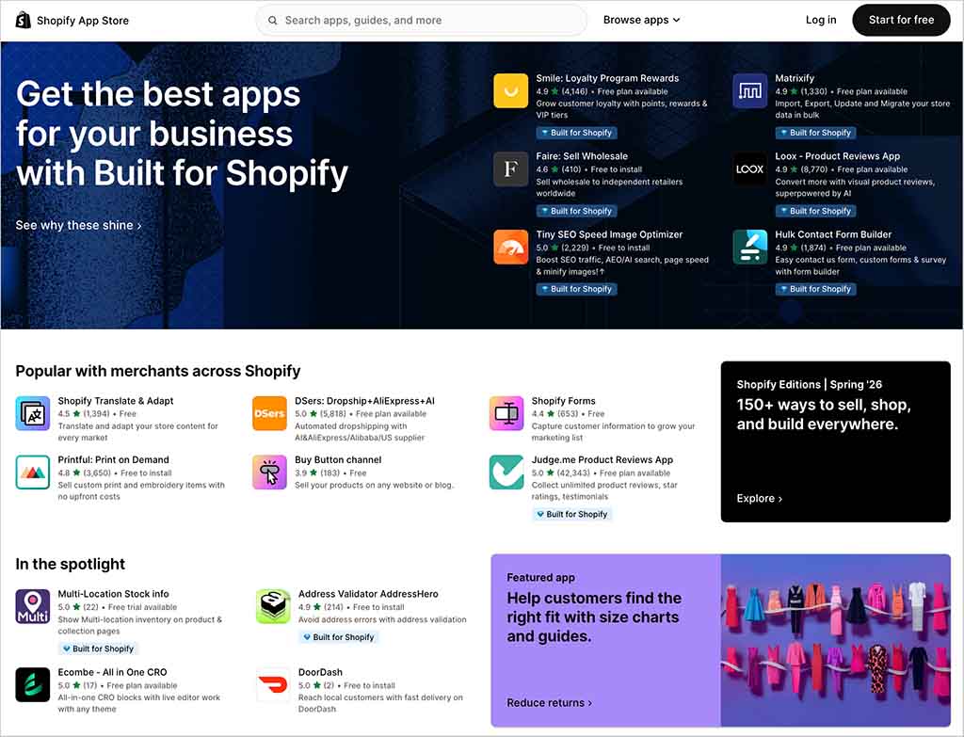The height and width of the screenshot is (737, 964).
Task: Click the Reduce returns link
Action: click(x=549, y=702)
